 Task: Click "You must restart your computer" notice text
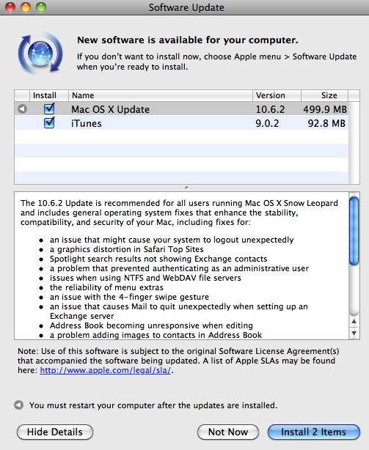click(x=153, y=405)
